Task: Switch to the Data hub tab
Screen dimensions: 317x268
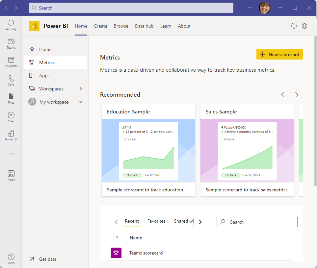Action: (x=144, y=26)
